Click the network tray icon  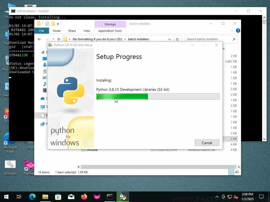coord(230,197)
